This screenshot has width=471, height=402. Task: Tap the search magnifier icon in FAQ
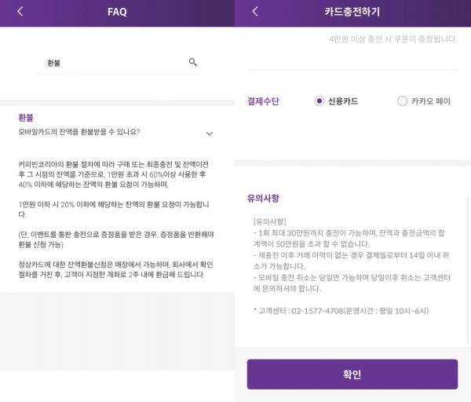[193, 62]
